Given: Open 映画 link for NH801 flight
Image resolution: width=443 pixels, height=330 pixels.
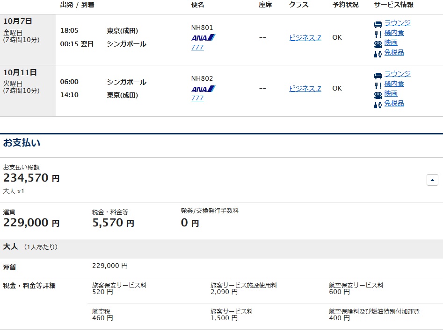Looking at the screenshot, I should (x=391, y=42).
